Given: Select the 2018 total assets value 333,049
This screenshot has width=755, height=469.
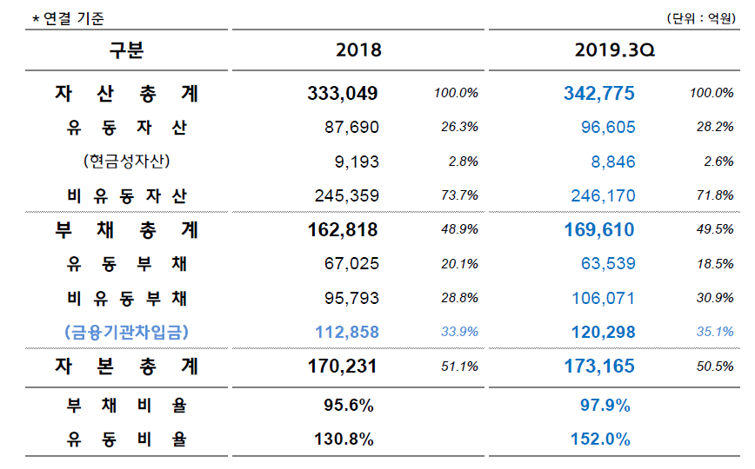Looking at the screenshot, I should point(343,94).
